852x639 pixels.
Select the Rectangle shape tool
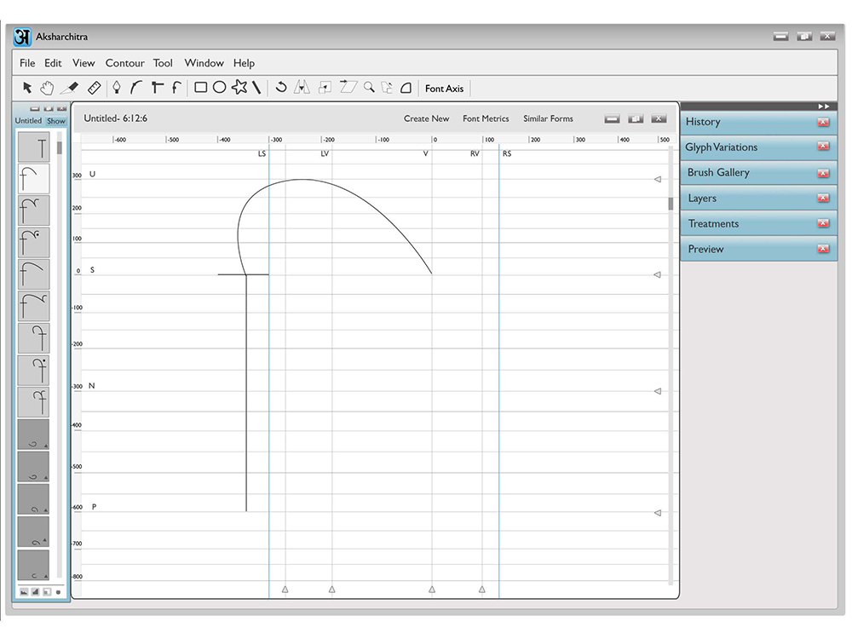click(x=200, y=88)
